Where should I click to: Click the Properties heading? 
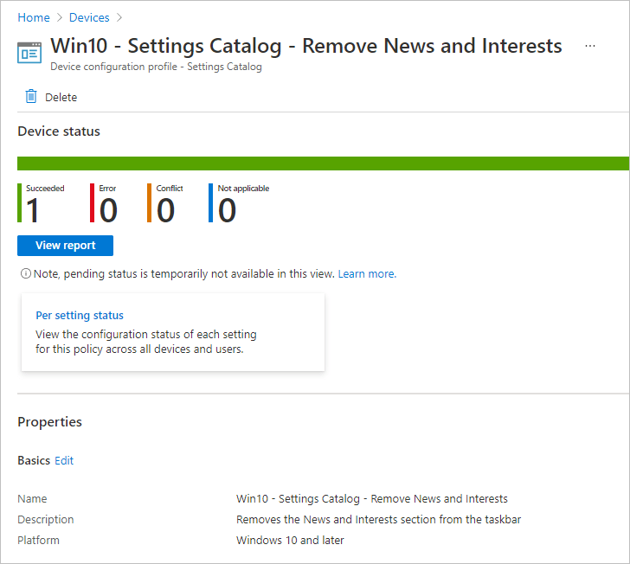tap(50, 422)
